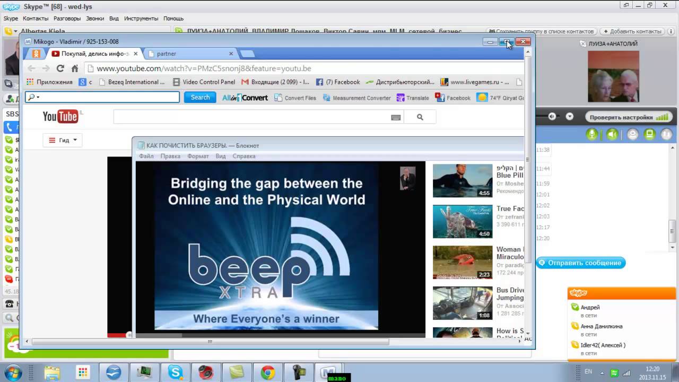The height and width of the screenshot is (382, 679).
Task: Open the 2:23 Woman Miraculo video thumbnail
Action: 463,262
